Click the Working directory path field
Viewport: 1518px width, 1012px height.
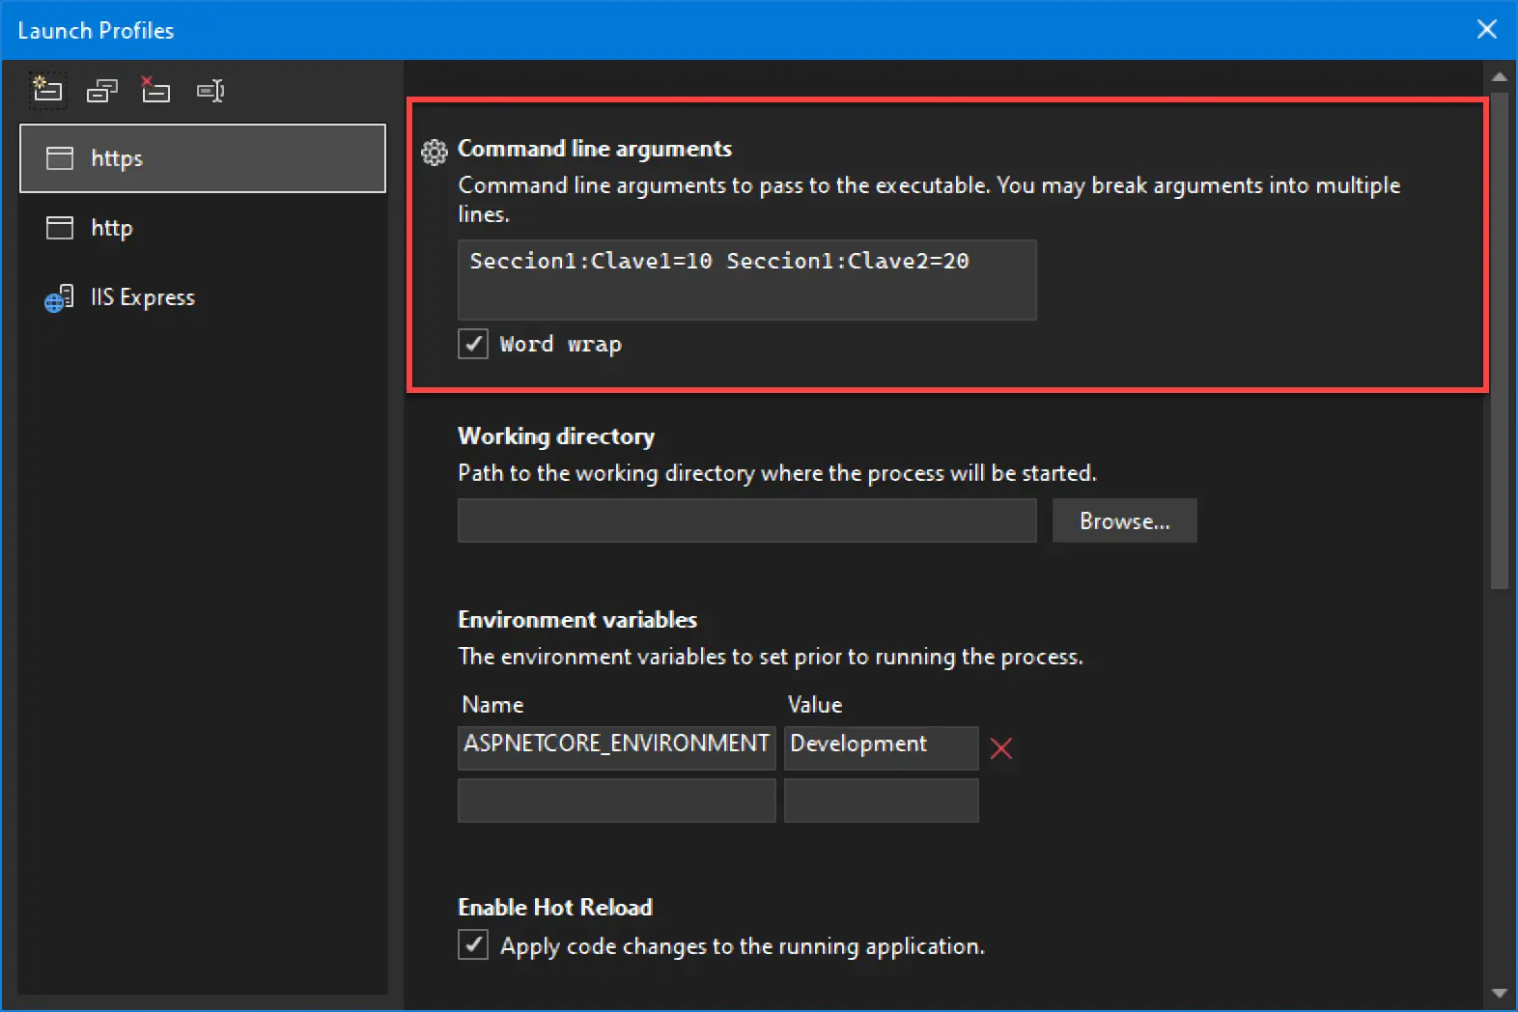coord(746,521)
